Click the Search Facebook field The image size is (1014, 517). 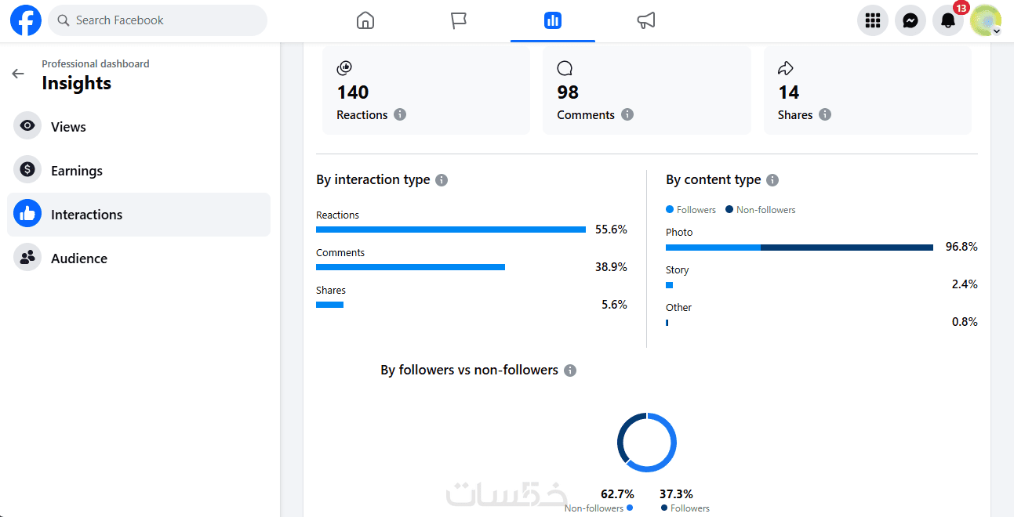158,20
